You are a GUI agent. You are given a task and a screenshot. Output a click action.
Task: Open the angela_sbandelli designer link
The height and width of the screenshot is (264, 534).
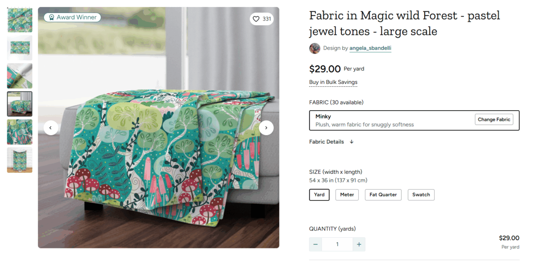tap(370, 48)
